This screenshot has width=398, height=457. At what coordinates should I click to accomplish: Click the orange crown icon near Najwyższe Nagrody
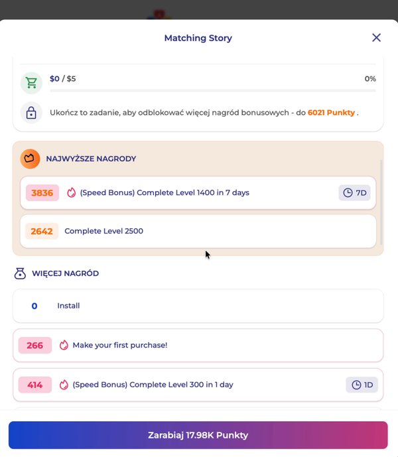(x=30, y=159)
